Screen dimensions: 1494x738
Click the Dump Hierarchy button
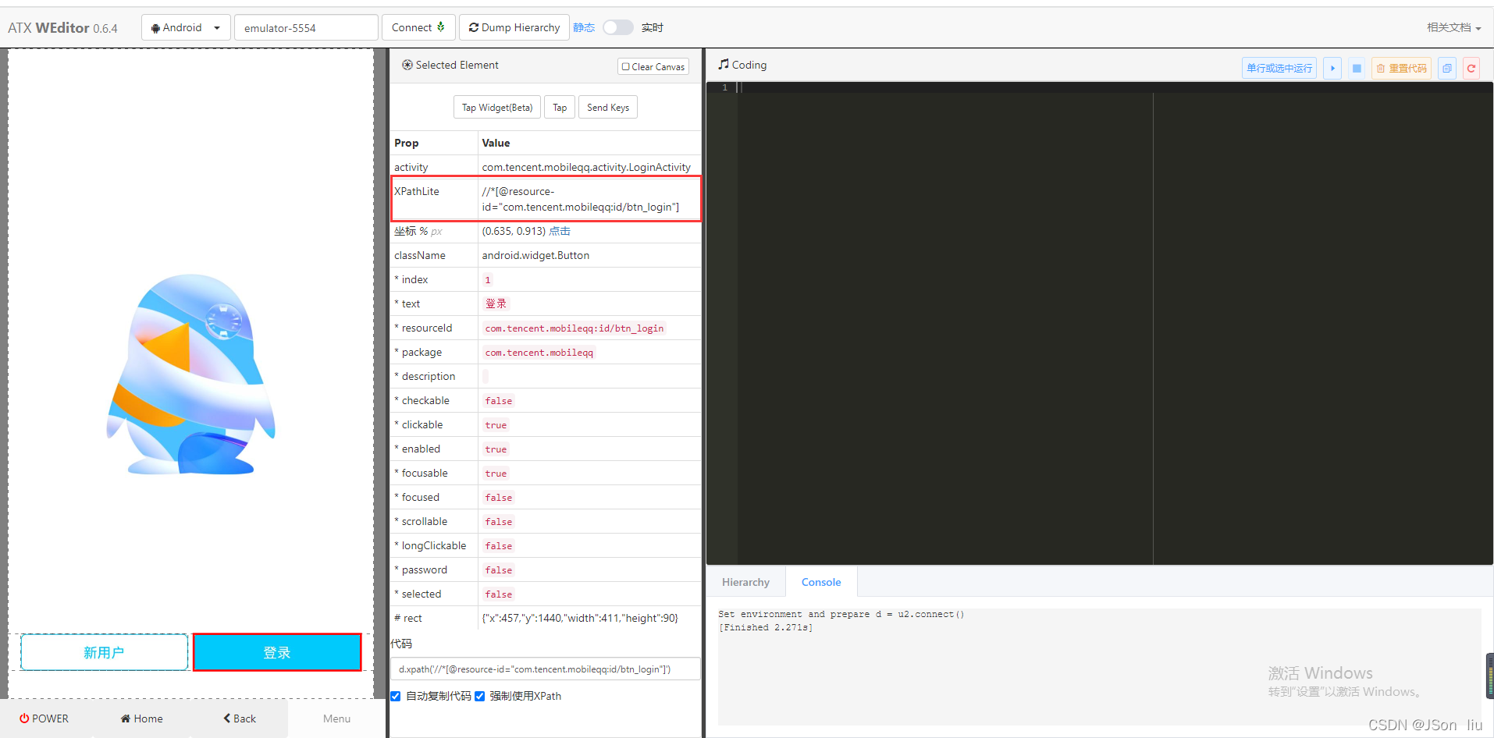(514, 27)
